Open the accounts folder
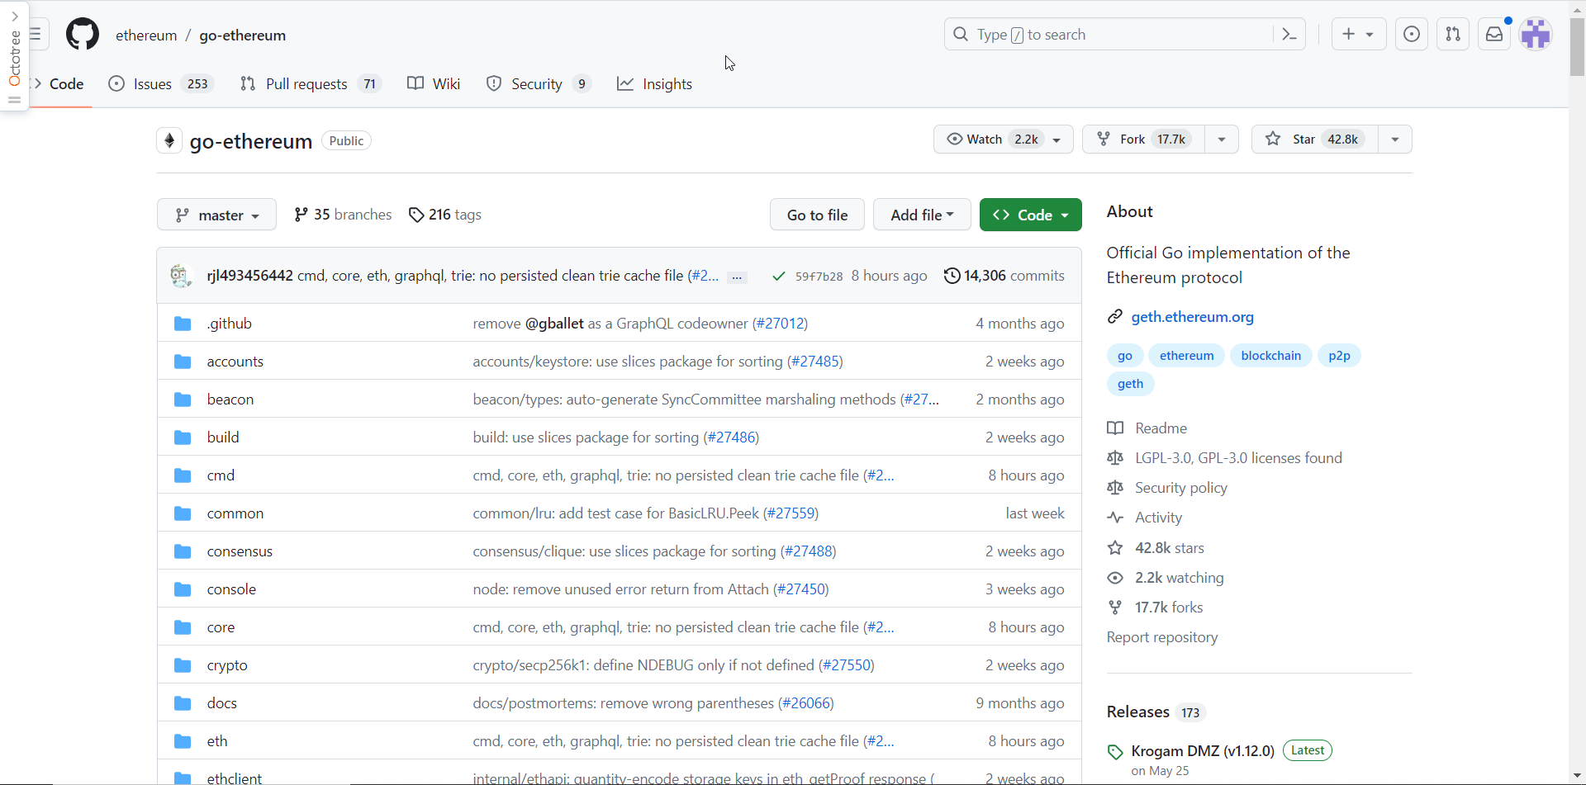The image size is (1586, 785). 235,362
